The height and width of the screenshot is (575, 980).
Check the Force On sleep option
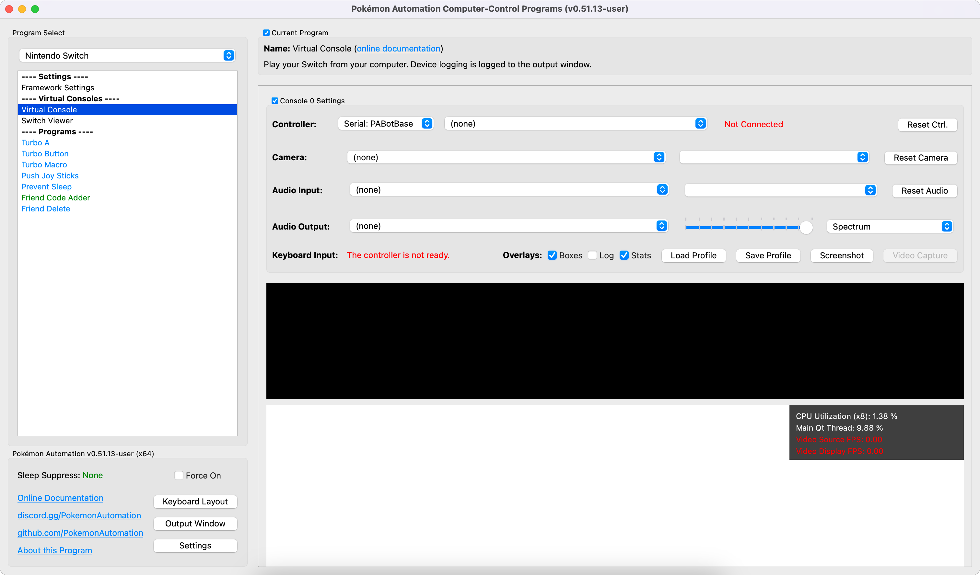pos(179,475)
